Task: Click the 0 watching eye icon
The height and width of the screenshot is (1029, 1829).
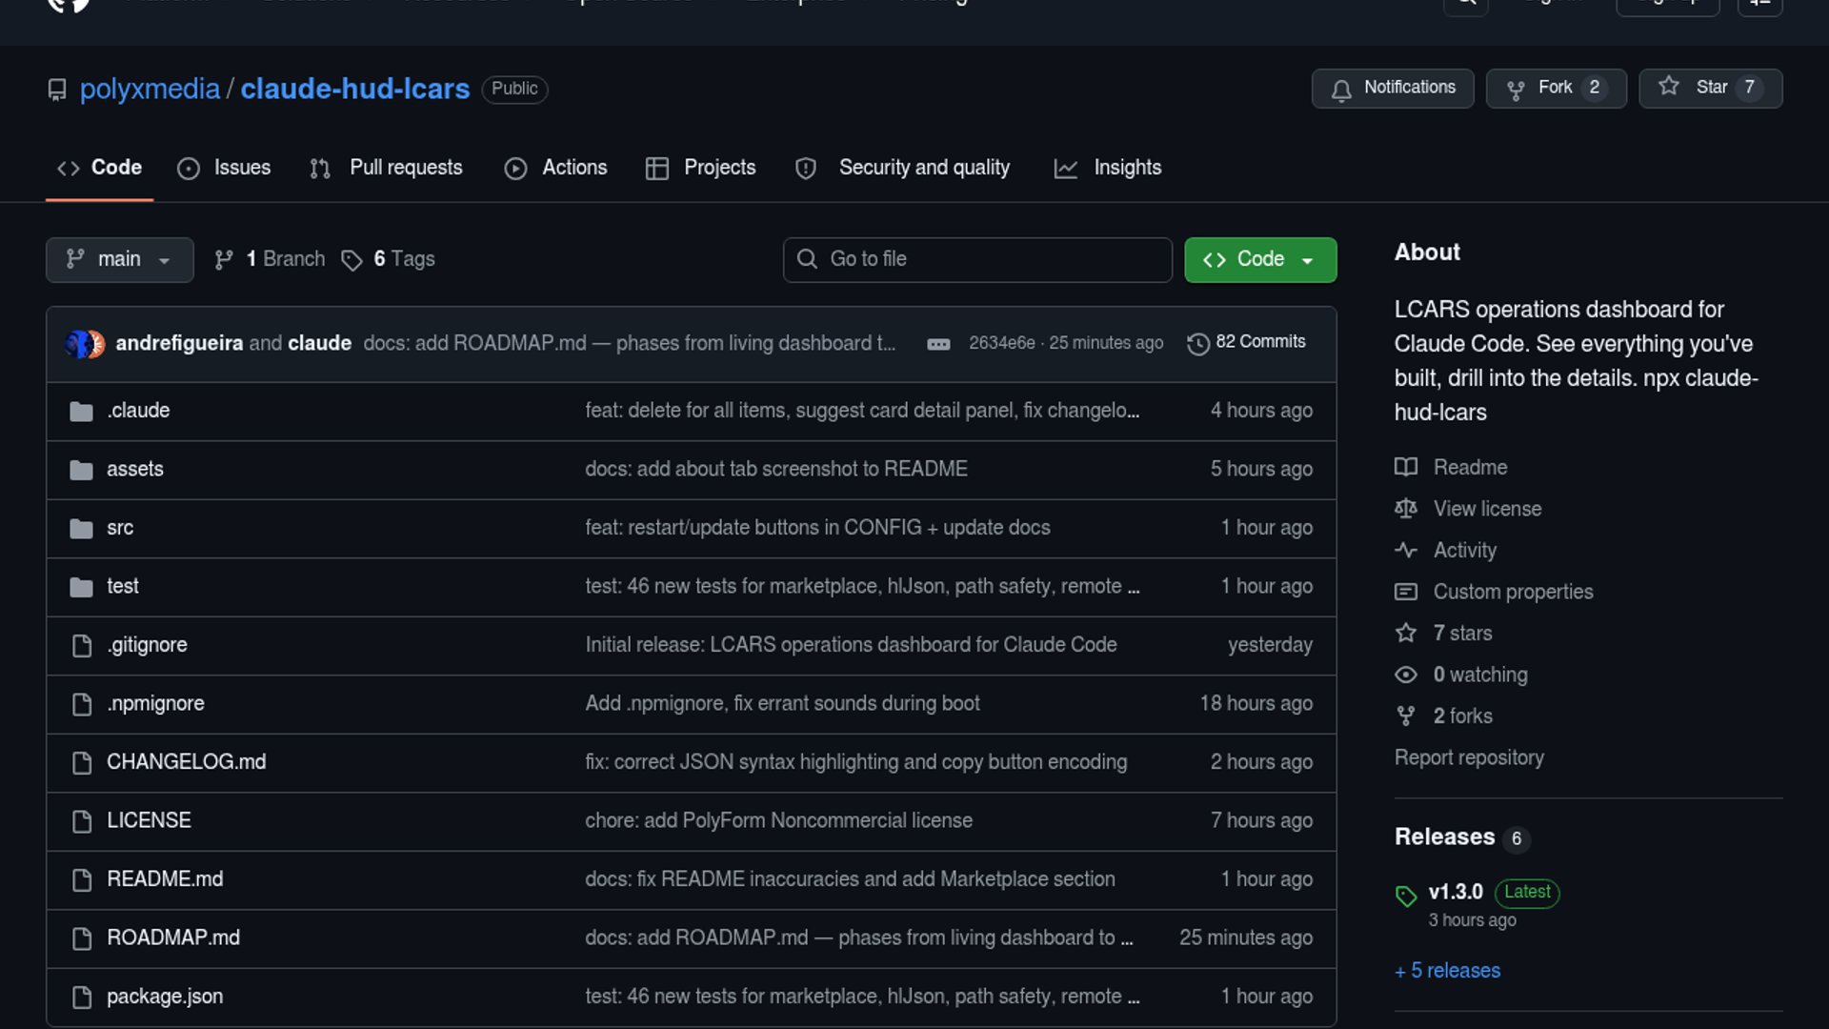Action: point(1406,675)
